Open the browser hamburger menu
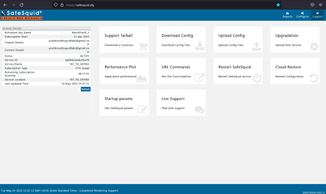 (320, 5)
